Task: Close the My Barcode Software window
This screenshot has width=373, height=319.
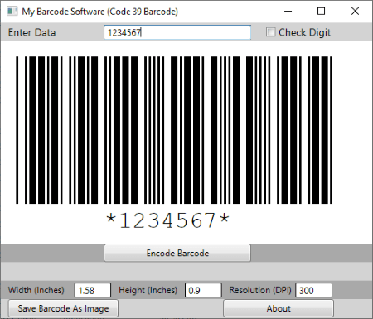Action: point(355,12)
